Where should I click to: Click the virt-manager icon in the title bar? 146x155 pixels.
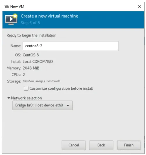tap(7, 6)
